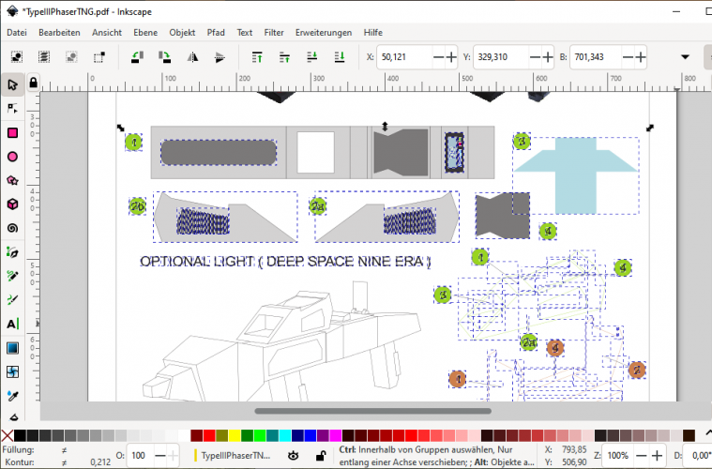This screenshot has height=469, width=712.
Task: Rotate selection 90° clockwise
Action: click(164, 57)
